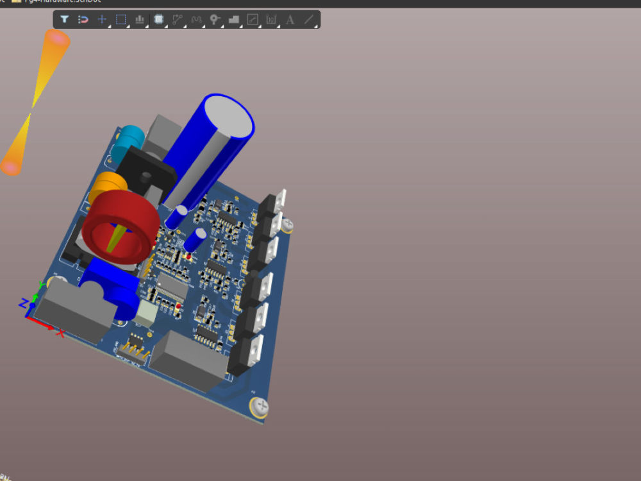Choose the place component chip tool
The image size is (641, 481).
click(158, 19)
